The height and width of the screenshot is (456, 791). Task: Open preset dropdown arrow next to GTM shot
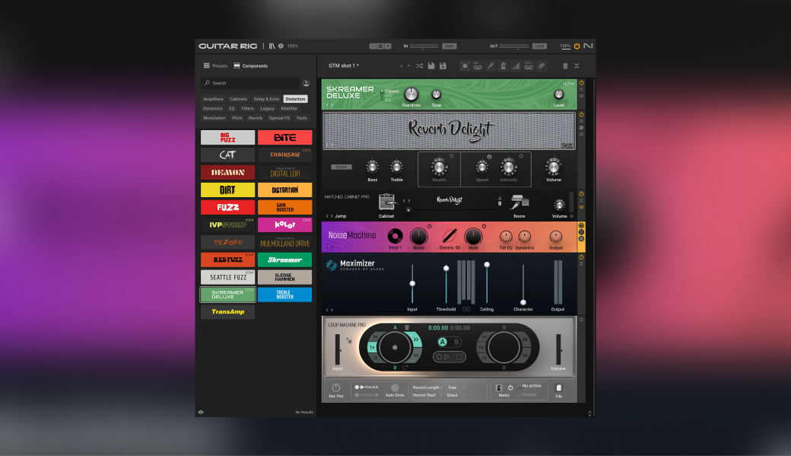pos(408,66)
